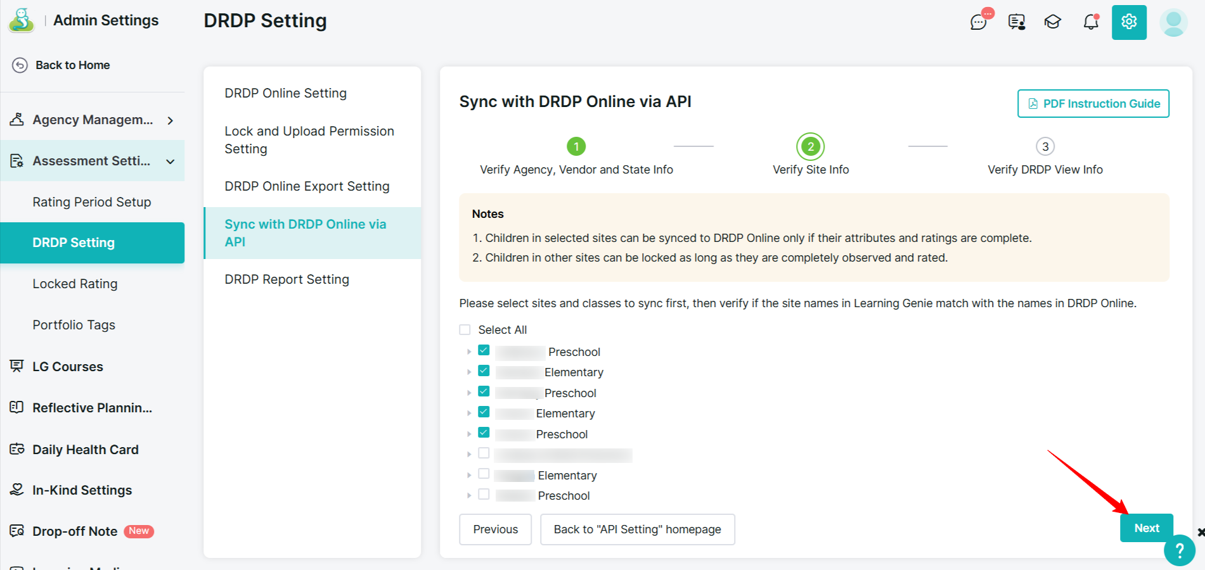Click the Back to Home arrow icon
This screenshot has width=1205, height=570.
(20, 65)
